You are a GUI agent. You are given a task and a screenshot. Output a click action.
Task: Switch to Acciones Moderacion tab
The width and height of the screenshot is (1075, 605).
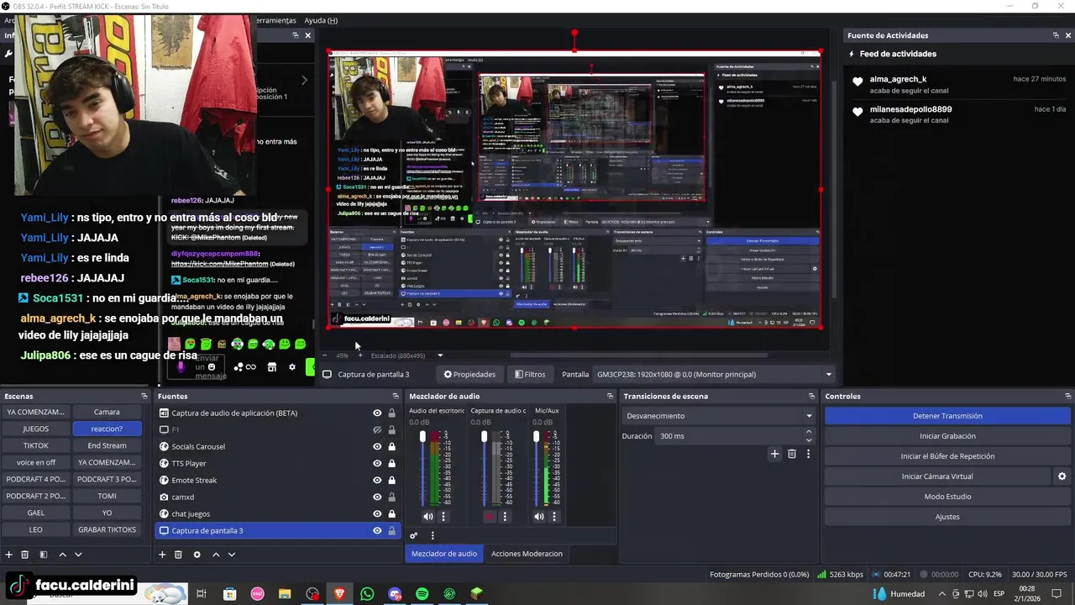pyautogui.click(x=527, y=554)
